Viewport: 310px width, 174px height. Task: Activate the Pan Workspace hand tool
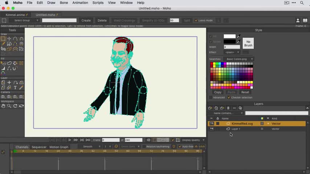pos(3,106)
